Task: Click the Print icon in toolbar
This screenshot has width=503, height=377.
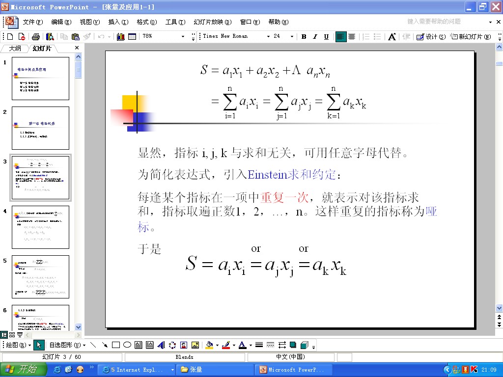Action: (x=36, y=36)
